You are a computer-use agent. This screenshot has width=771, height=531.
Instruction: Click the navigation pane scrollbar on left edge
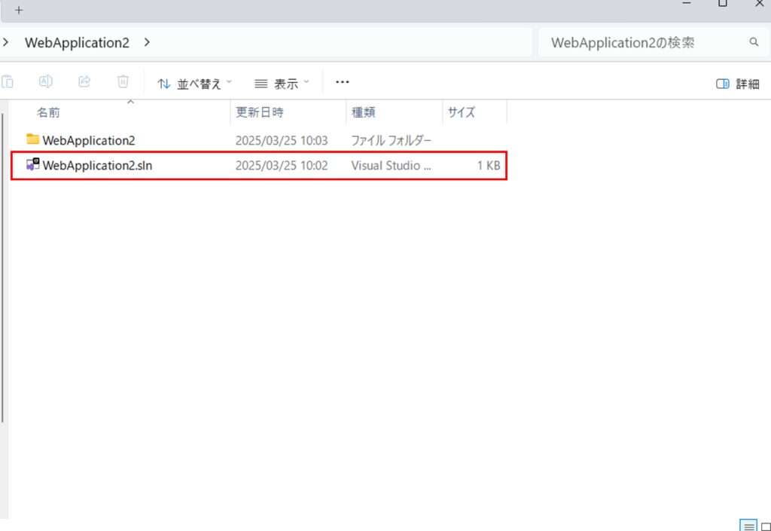click(2, 268)
